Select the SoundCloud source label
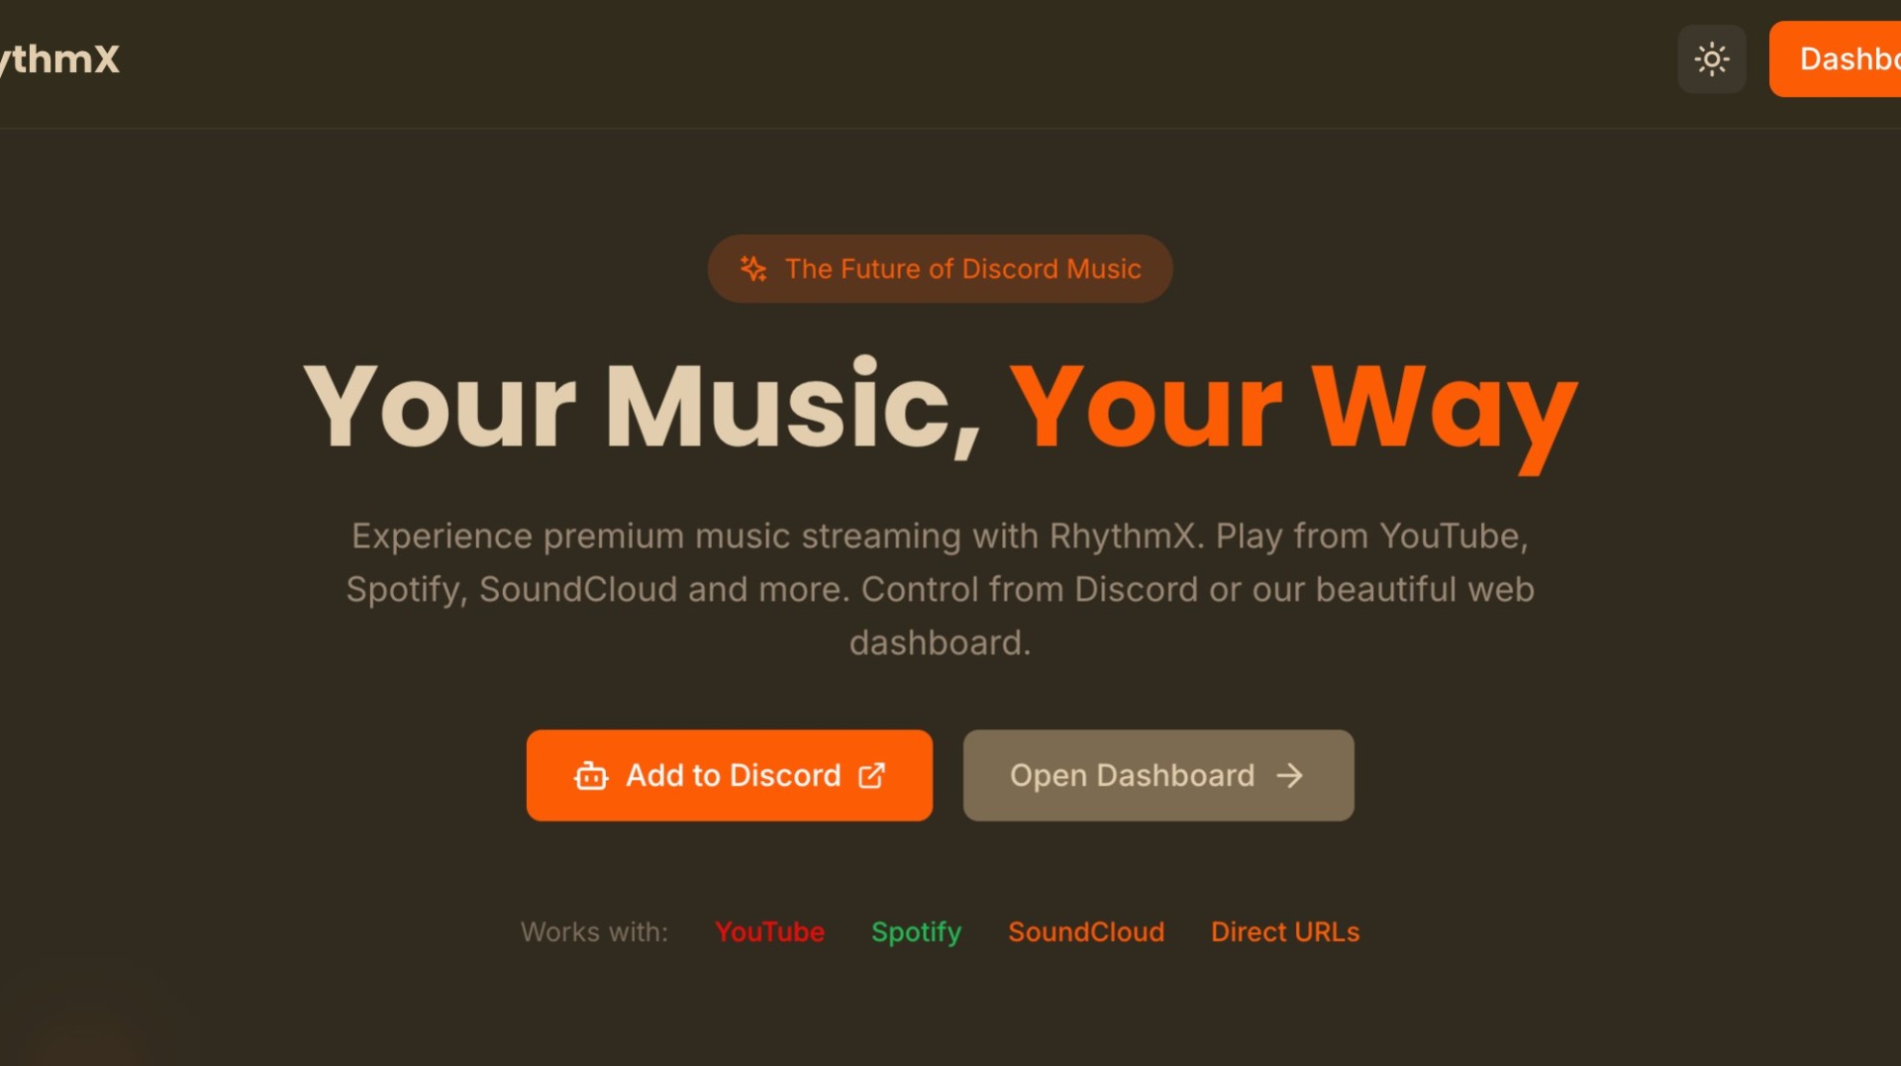The image size is (1901, 1066). pyautogui.click(x=1086, y=932)
